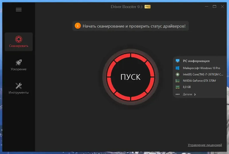Maximize the Driver Booster window
Viewport: 229px width, 154px height.
[214, 7]
